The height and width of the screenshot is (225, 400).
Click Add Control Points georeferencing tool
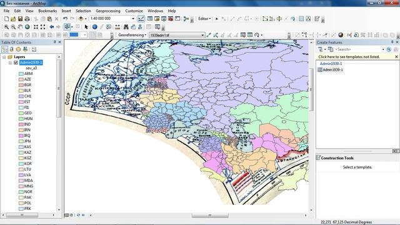click(209, 35)
